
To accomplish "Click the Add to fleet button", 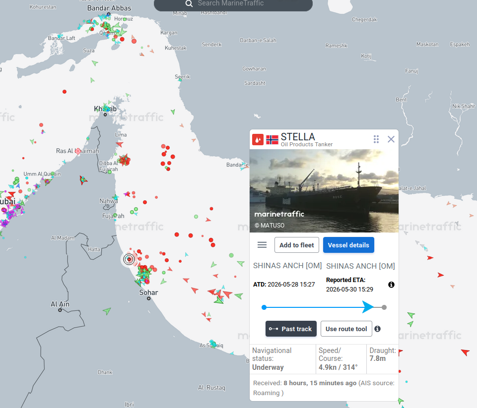I will click(297, 245).
